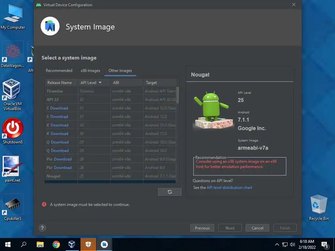Download S image for plain Android 12.0
This screenshot has height=251, width=335.
(59, 117)
